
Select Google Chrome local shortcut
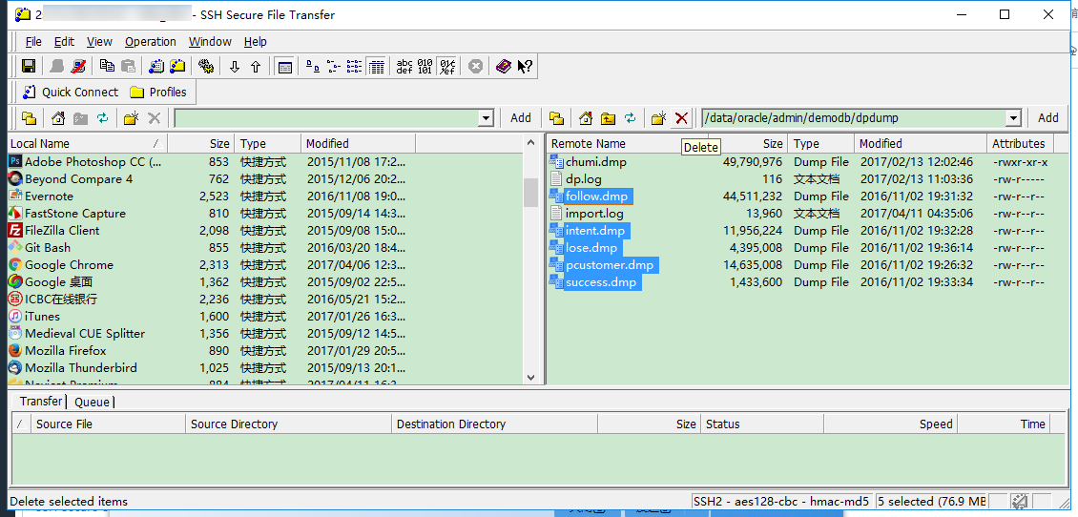pyautogui.click(x=69, y=265)
